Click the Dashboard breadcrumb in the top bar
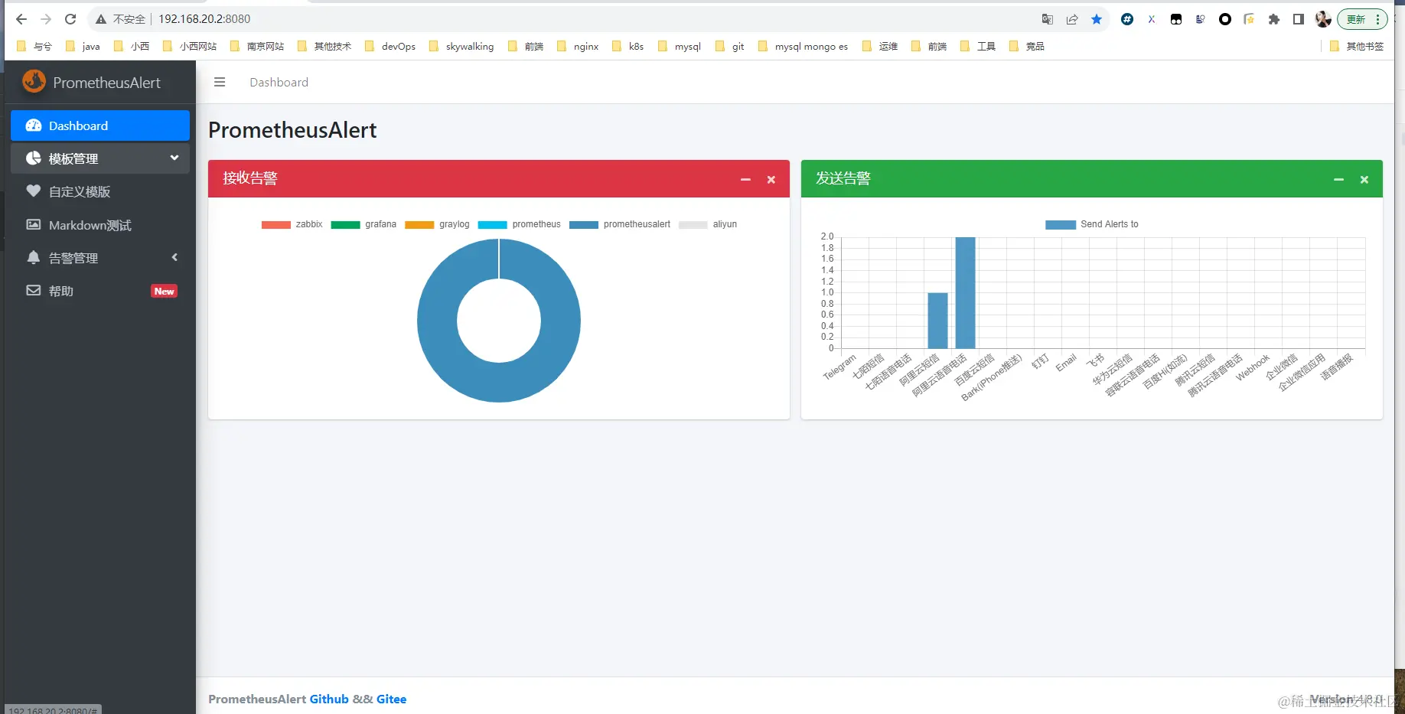Viewport: 1405px width, 714px height. pos(279,82)
